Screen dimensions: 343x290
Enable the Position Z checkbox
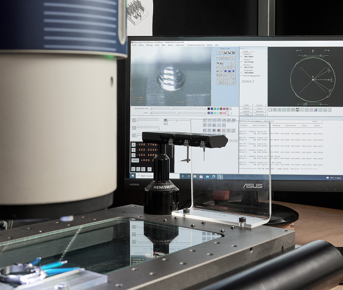click(242, 67)
